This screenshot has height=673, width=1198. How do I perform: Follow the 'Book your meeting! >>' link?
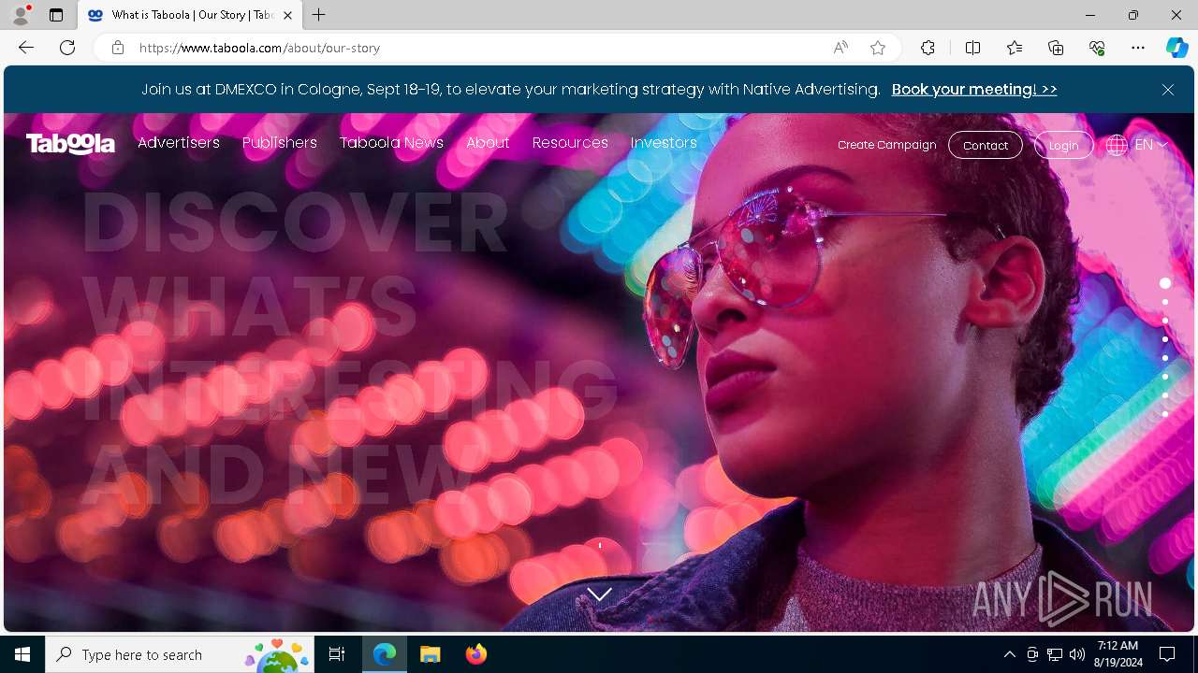point(974,90)
